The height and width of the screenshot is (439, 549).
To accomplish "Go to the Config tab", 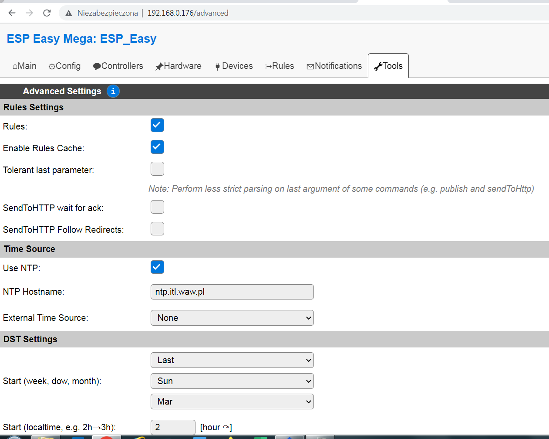I will [64, 66].
